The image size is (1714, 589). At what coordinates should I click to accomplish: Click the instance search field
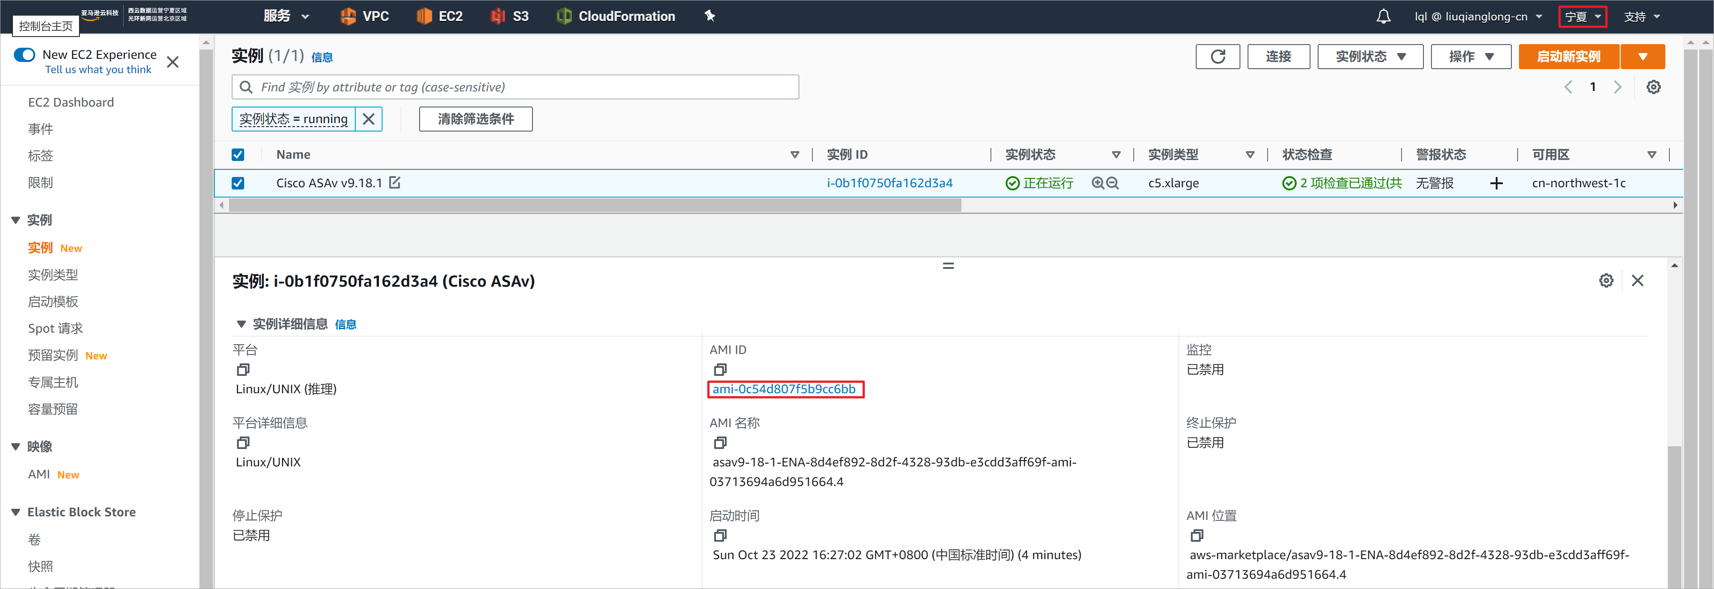pos(515,86)
